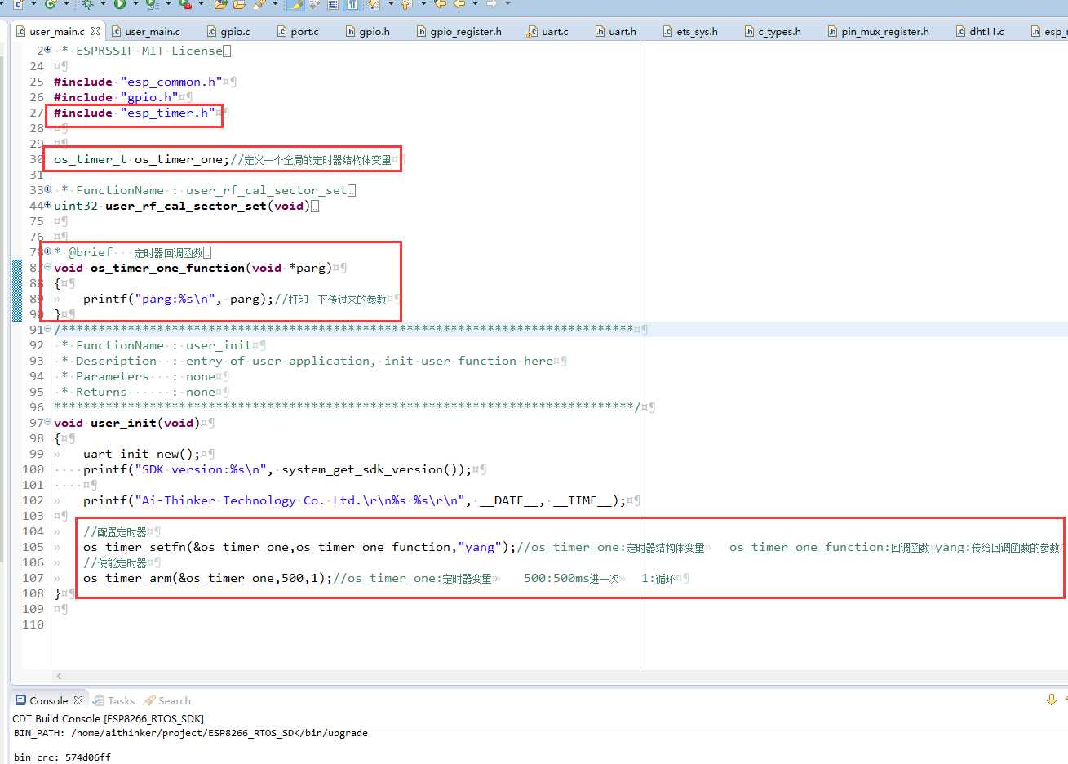Open the Run button dropdown arrow
Screen dimensions: 1068x764
coord(135,4)
